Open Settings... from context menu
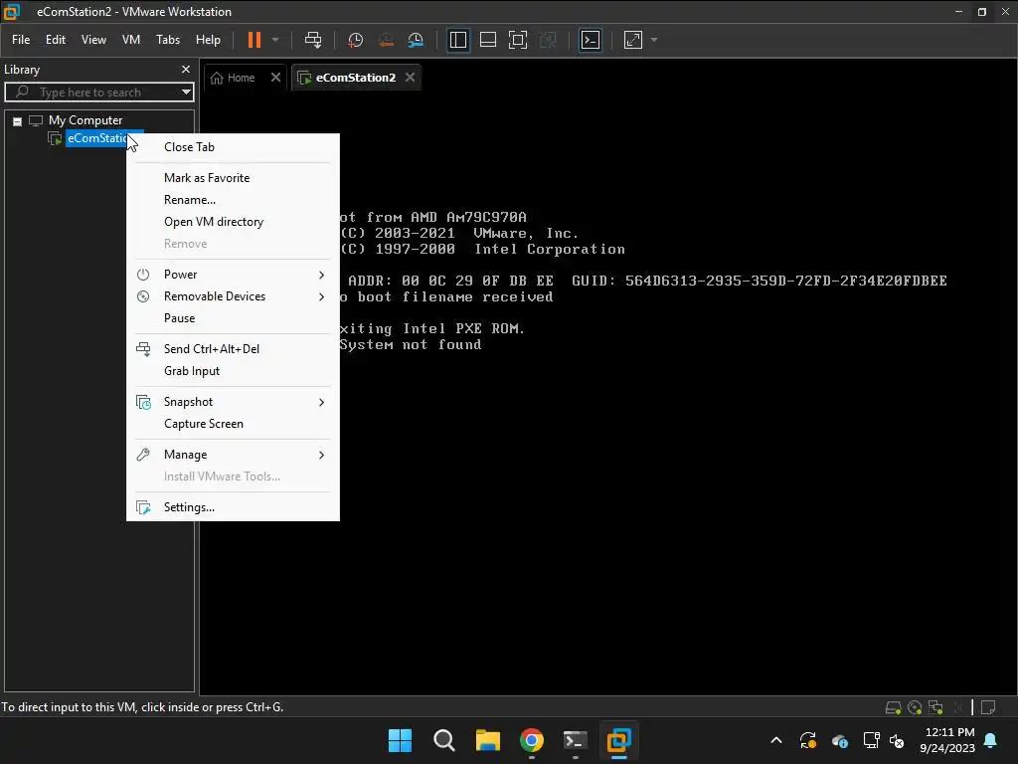The width and height of the screenshot is (1018, 764). coord(233,507)
